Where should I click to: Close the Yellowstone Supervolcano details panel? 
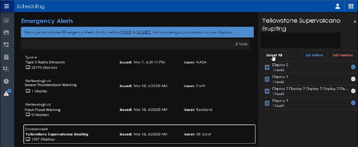point(355,21)
